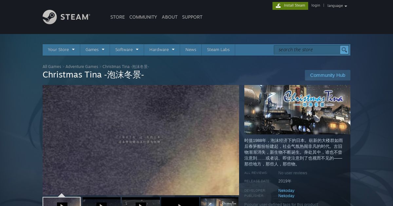Follow the All Games breadcrumb link
This screenshot has height=206, width=393.
[52, 67]
